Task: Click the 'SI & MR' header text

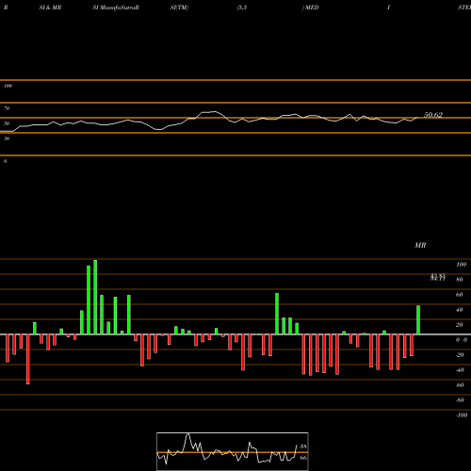Action: 50,8
